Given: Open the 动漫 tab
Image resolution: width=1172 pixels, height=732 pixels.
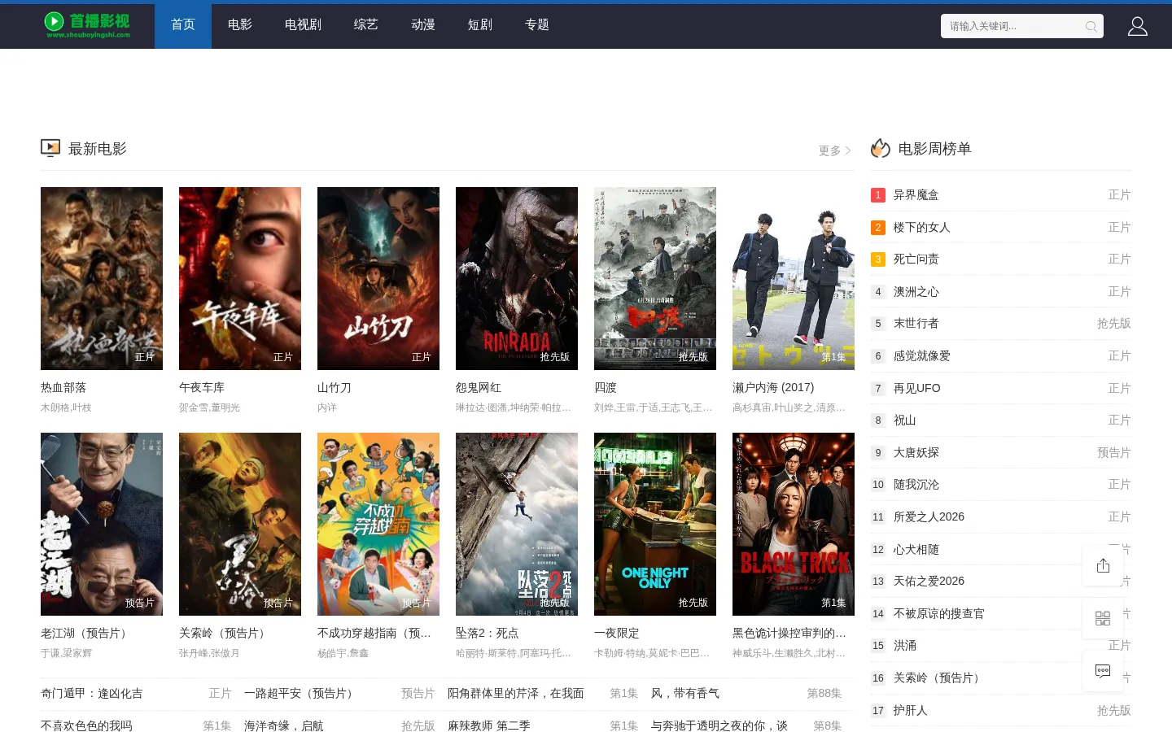Looking at the screenshot, I should point(423,25).
